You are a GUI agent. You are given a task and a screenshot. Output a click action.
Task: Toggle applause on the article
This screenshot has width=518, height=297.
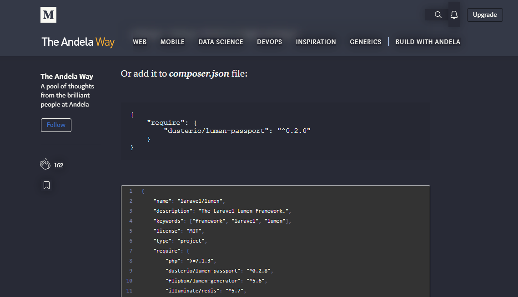click(45, 164)
